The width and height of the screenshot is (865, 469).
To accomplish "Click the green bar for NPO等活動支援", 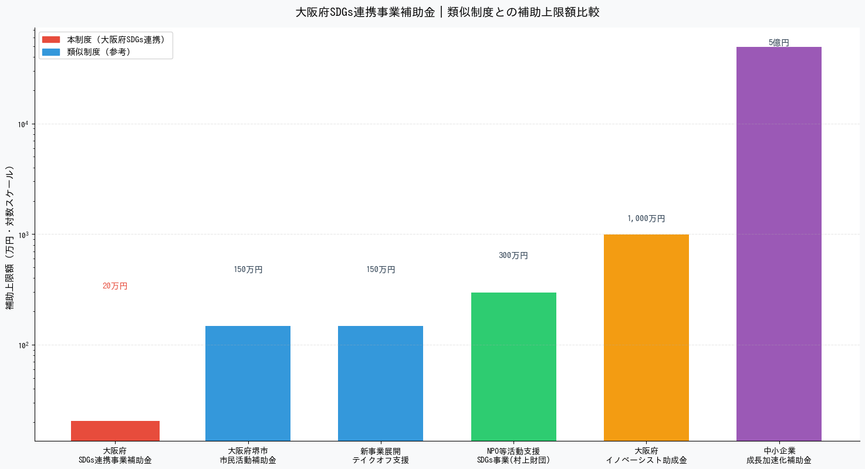I will point(513,366).
